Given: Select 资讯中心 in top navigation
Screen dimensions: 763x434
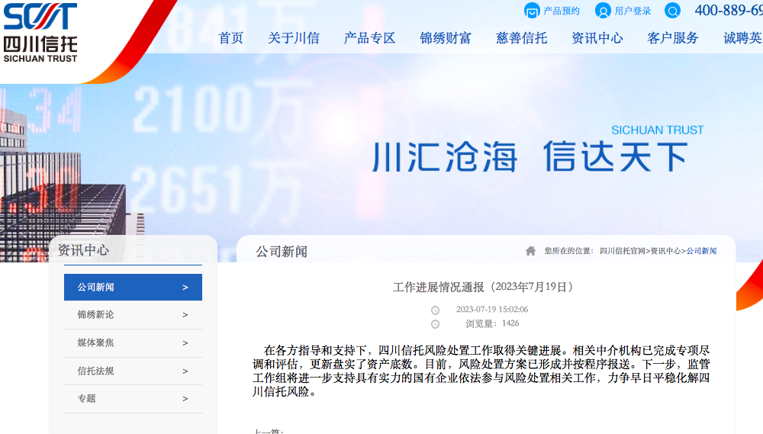Looking at the screenshot, I should tap(597, 38).
